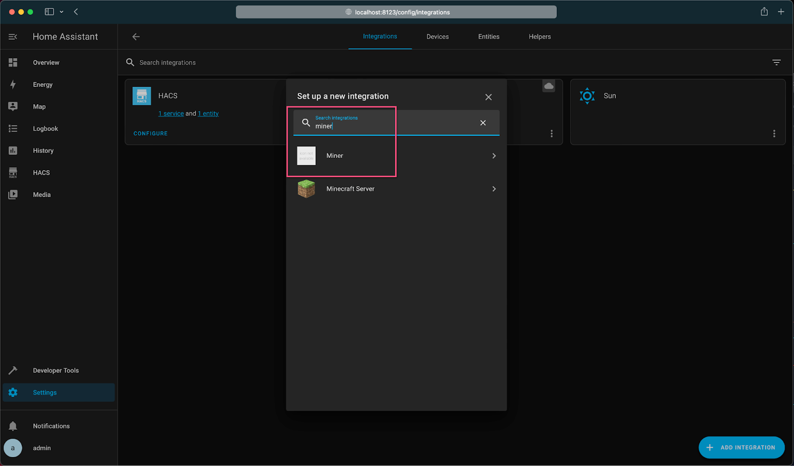This screenshot has width=794, height=466.
Task: Open Sun card three-dot menu
Action: [774, 133]
